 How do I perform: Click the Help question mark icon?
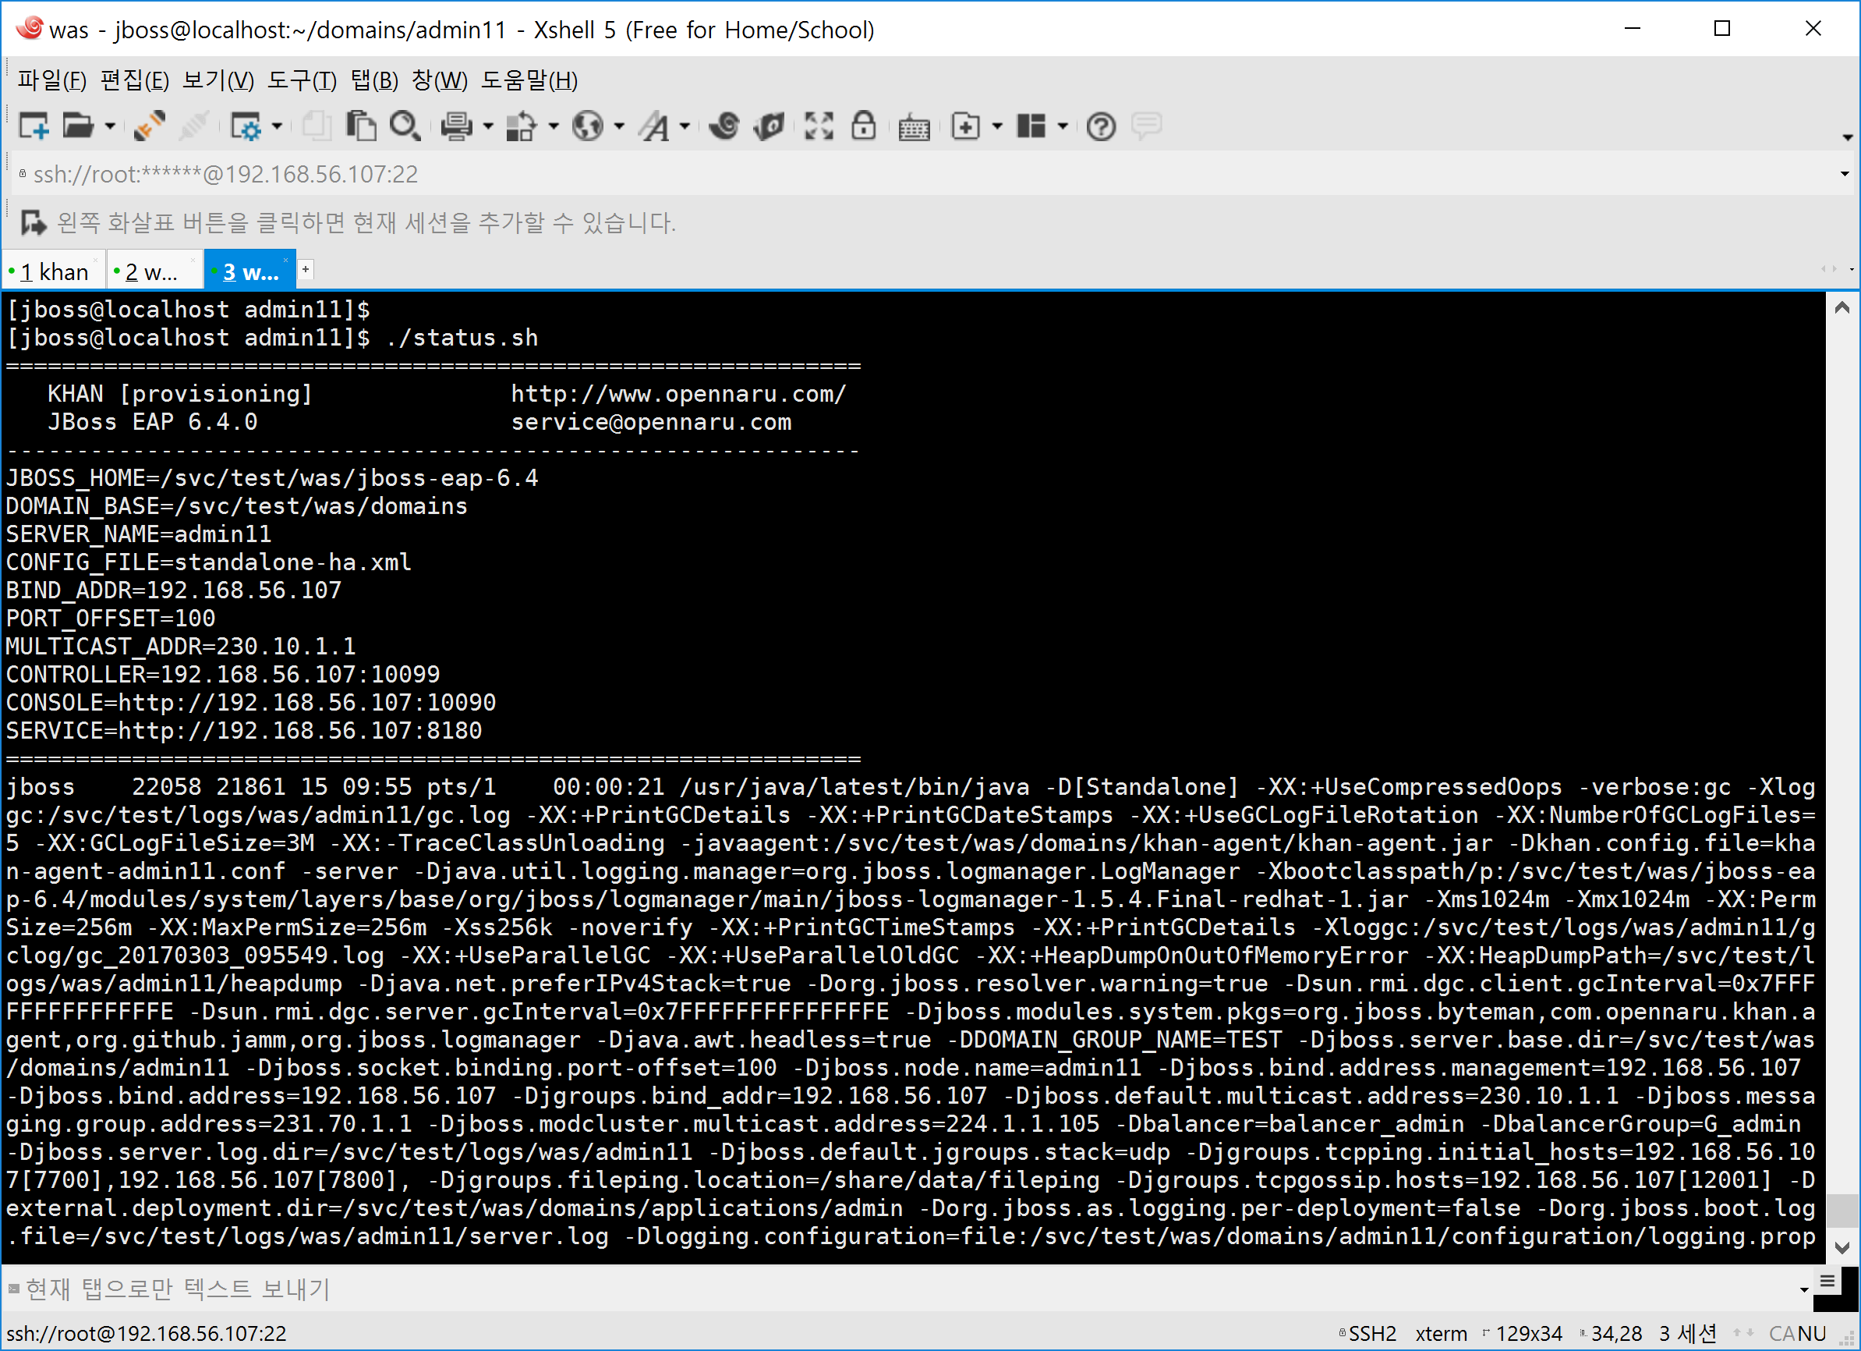[1100, 126]
